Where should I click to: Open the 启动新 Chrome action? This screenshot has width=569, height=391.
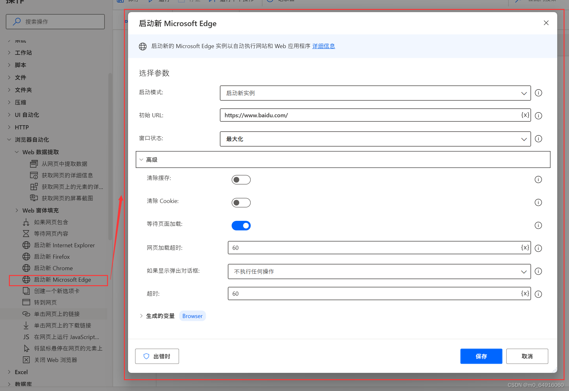(53, 268)
